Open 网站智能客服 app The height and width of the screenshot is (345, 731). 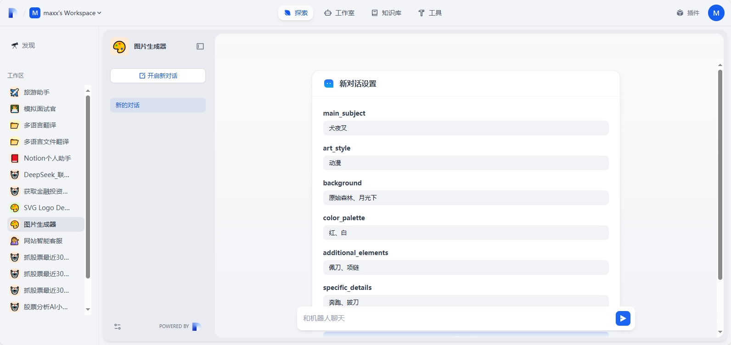pyautogui.click(x=46, y=241)
